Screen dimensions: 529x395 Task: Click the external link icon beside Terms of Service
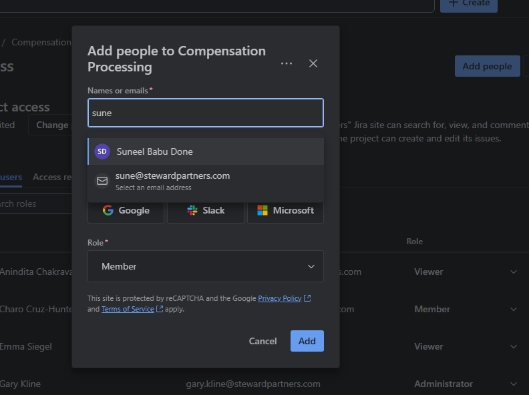tap(160, 309)
